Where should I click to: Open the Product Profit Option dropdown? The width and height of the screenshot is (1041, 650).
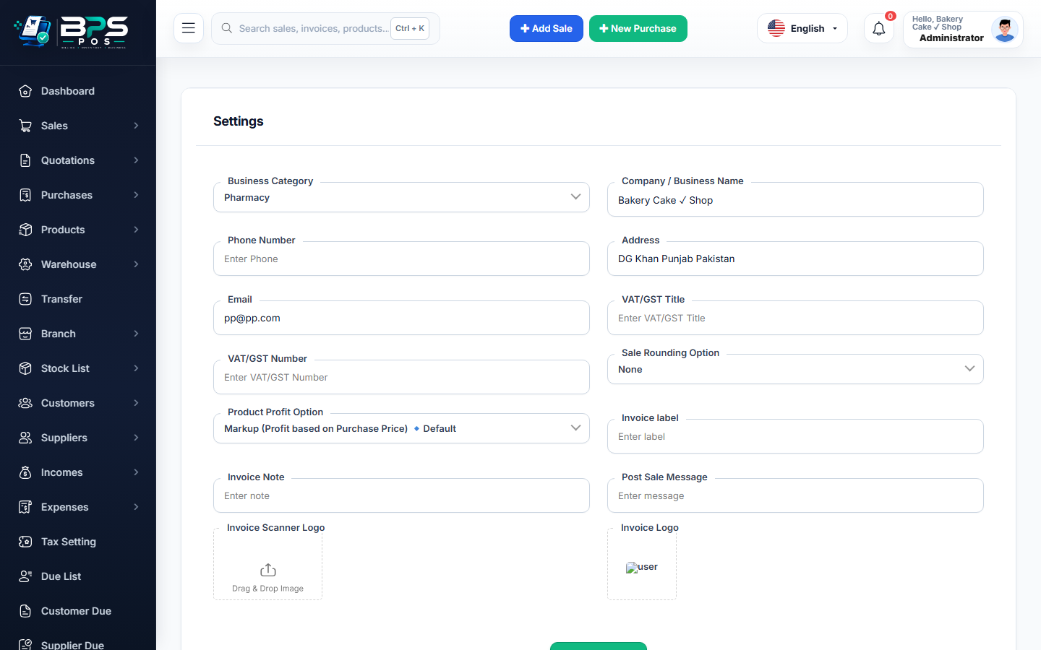[x=401, y=428]
